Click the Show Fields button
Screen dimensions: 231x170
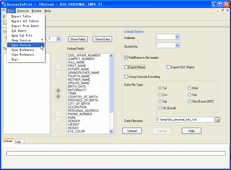pos(78,39)
